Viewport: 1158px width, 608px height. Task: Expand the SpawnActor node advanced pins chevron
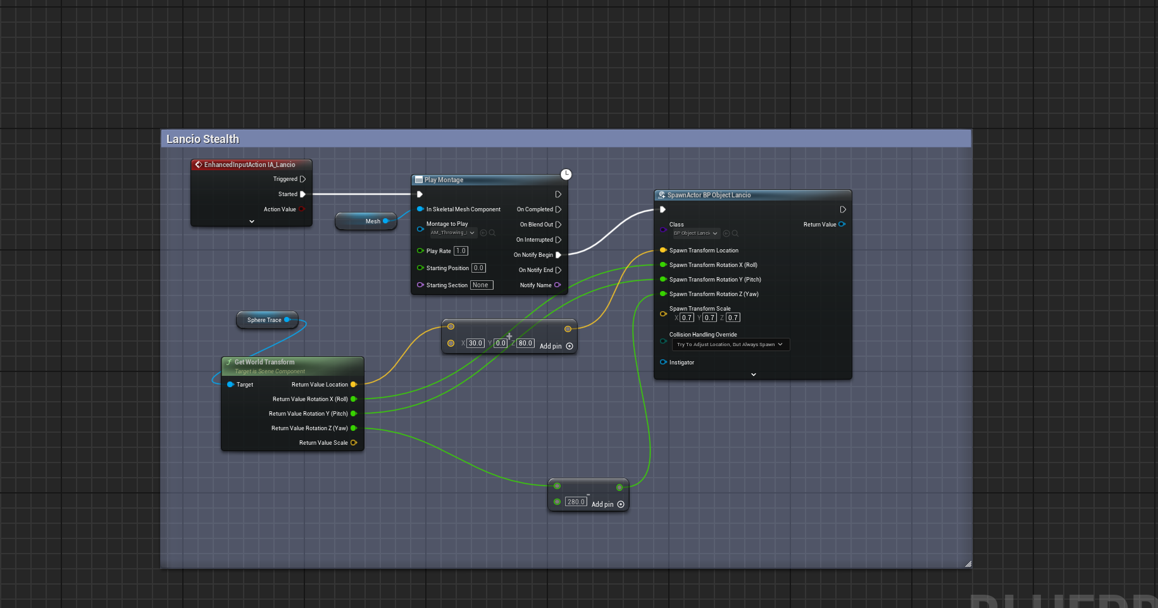[x=754, y=375]
